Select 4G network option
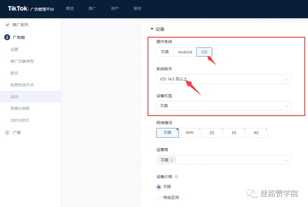This screenshot has height=207, width=308. click(x=256, y=133)
